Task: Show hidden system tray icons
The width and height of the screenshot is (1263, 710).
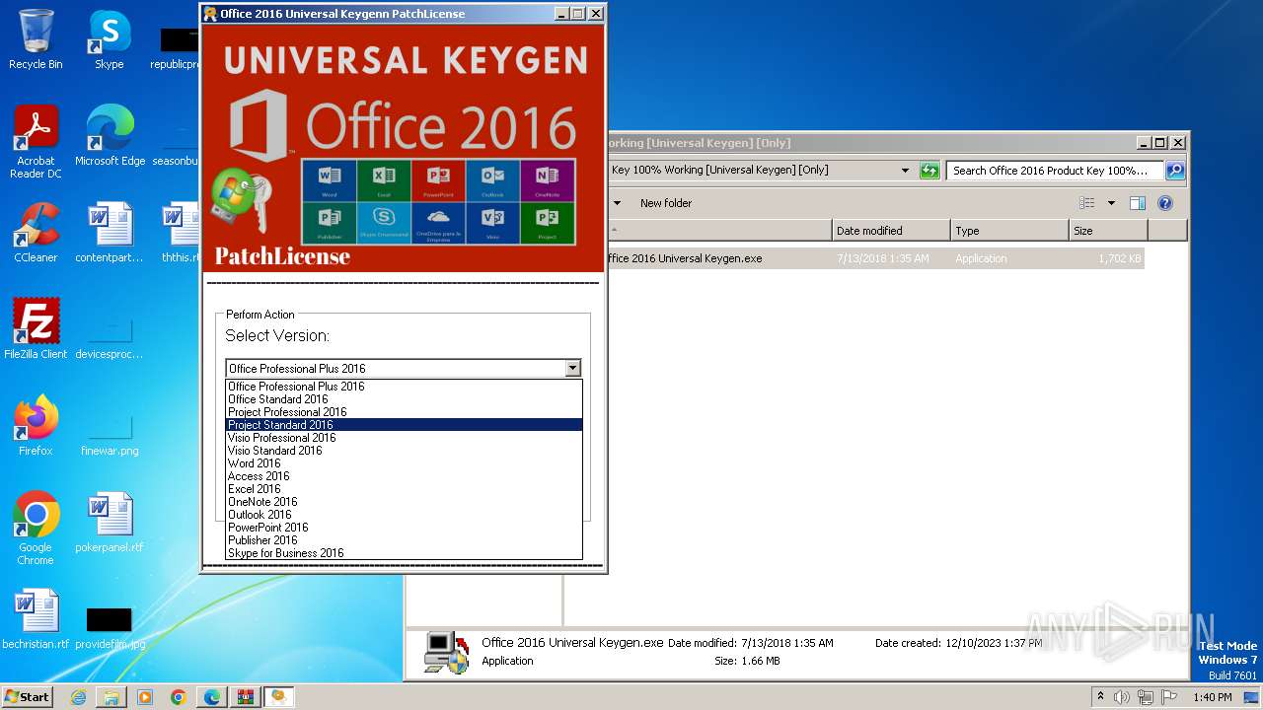Action: coord(1100,697)
